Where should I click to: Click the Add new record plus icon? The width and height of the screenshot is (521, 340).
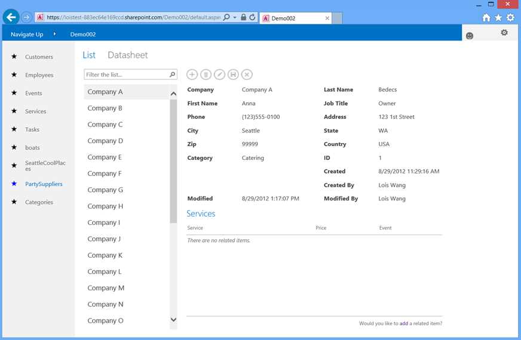coord(192,75)
